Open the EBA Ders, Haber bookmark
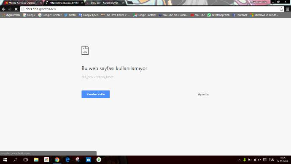The image size is (291, 164). point(115,15)
